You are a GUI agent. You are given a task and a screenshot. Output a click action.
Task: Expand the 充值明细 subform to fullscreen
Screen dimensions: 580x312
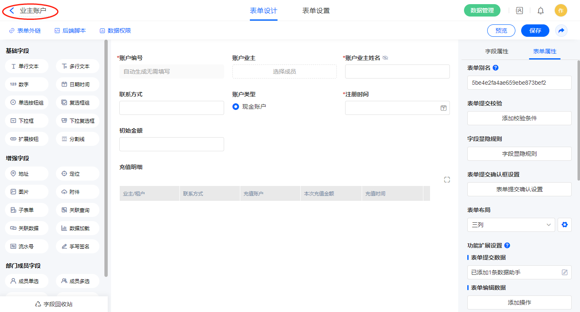(x=447, y=180)
